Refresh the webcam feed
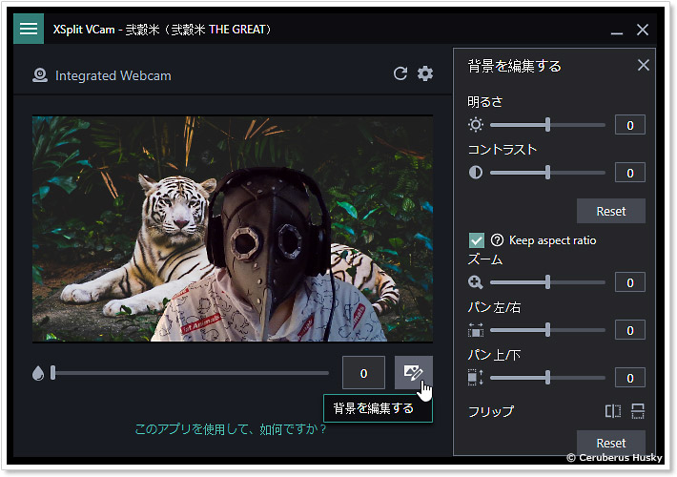This screenshot has width=677, height=477. (400, 73)
